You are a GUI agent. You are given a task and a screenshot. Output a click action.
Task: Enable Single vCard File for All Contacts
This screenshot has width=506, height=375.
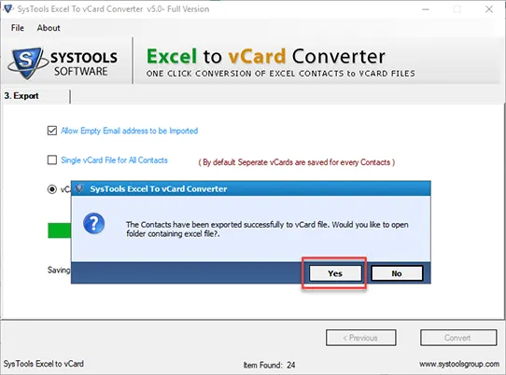(x=52, y=160)
